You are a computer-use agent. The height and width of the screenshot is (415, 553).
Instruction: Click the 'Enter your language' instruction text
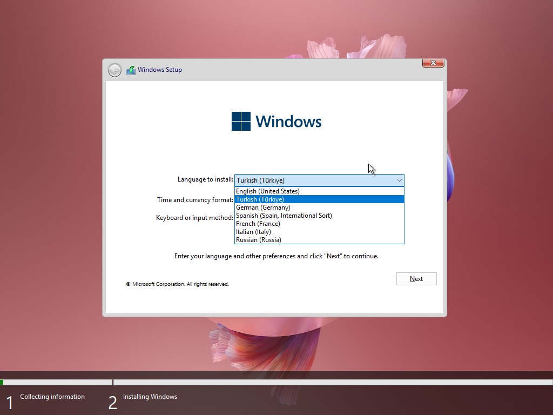point(276,256)
